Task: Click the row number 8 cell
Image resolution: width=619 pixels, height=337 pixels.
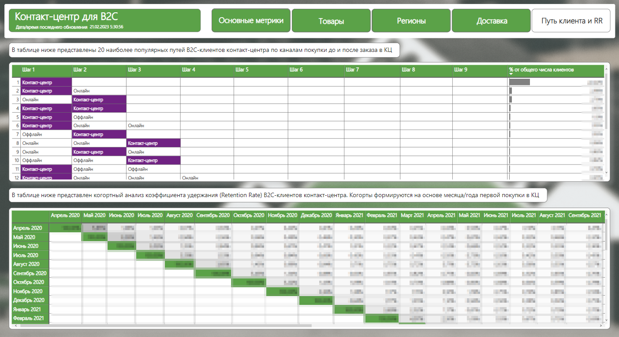Action: pos(16,143)
